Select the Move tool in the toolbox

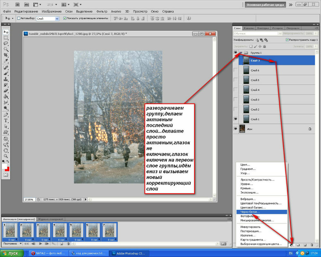point(6,32)
